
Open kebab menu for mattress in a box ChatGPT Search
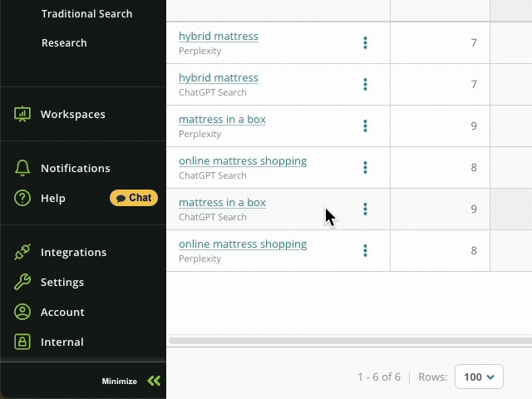pyautogui.click(x=365, y=209)
